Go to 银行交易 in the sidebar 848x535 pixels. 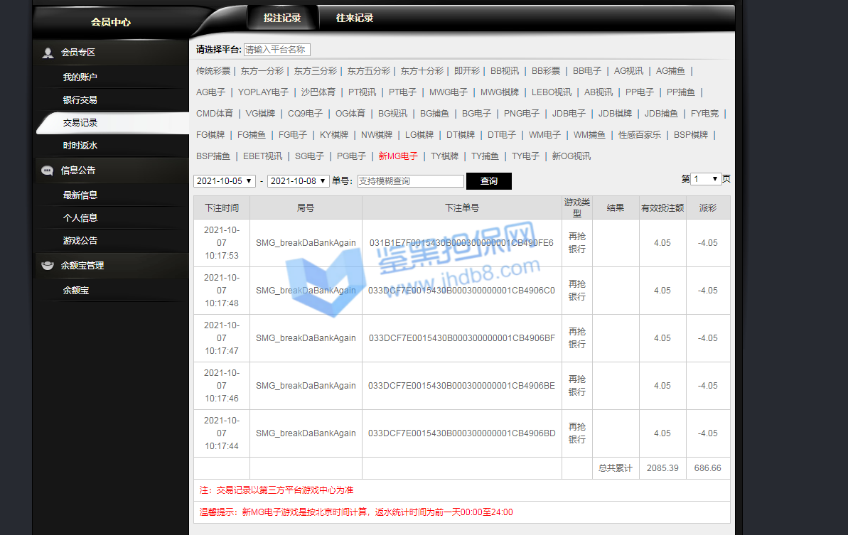80,100
